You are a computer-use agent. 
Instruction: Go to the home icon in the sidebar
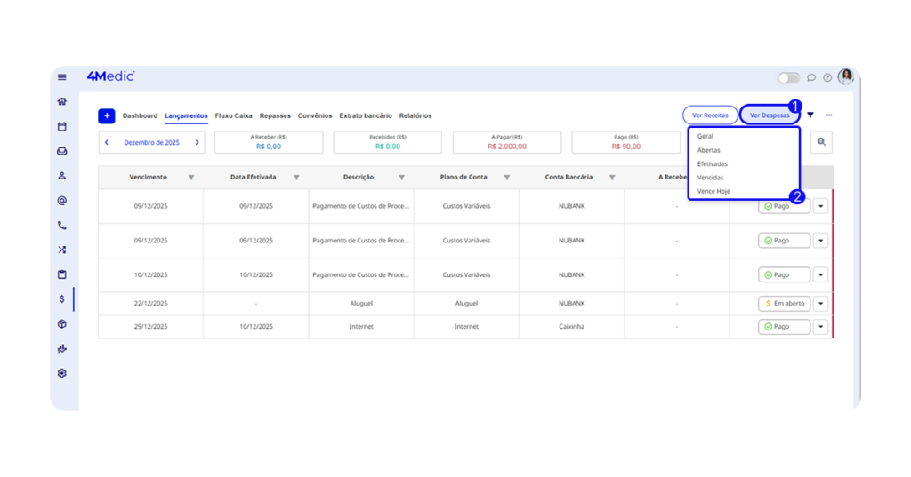coord(62,101)
